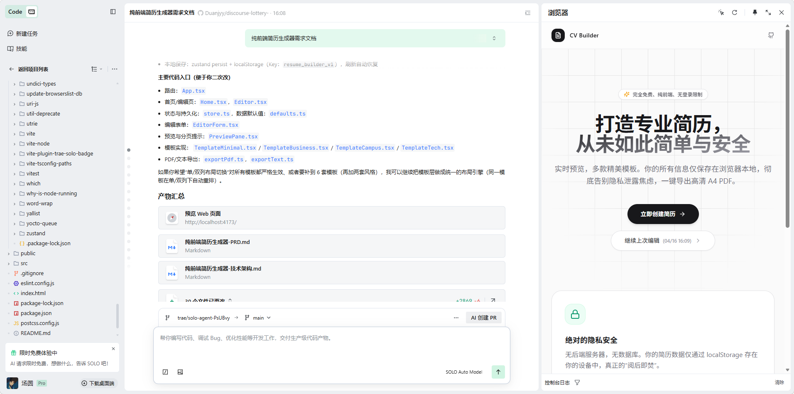This screenshot has width=794, height=394.
Task: Refresh the browser preview panel
Action: 734,12
